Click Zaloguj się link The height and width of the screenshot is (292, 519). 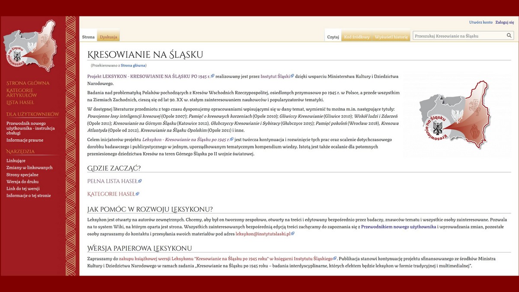click(504, 22)
